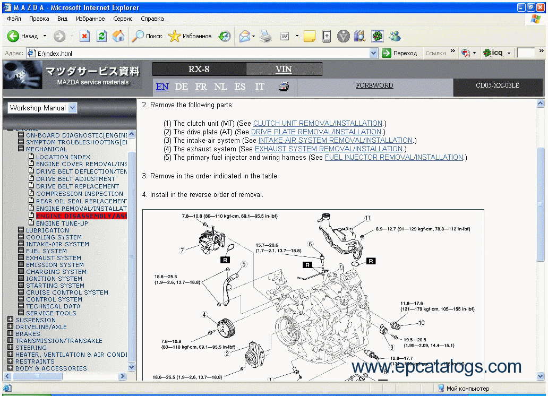The height and width of the screenshot is (396, 548).
Task: Open the History clock icon
Action: (225, 36)
